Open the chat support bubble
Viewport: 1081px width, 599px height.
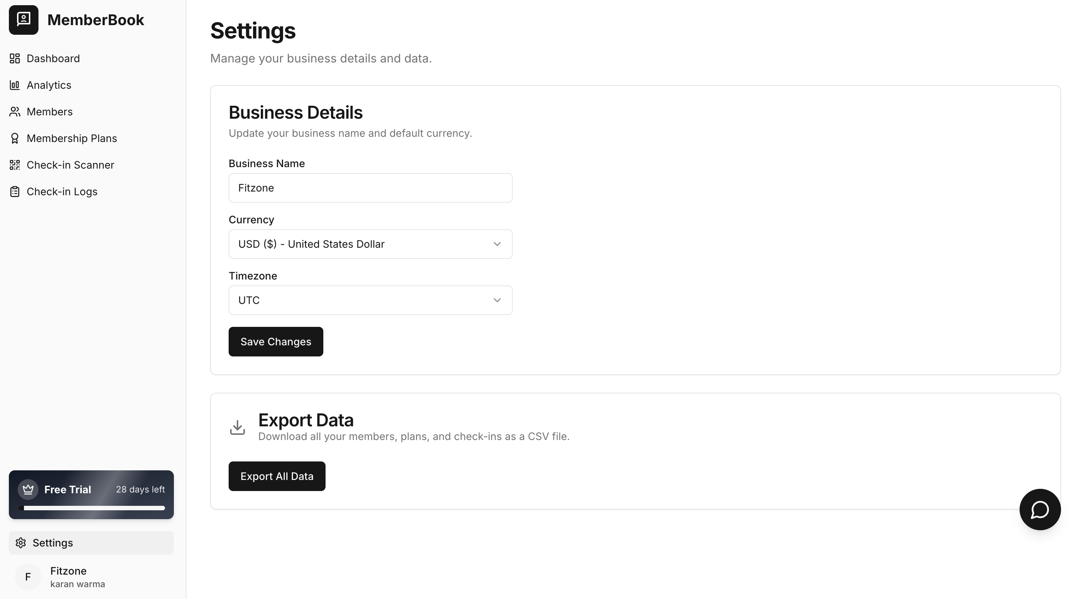(x=1040, y=509)
